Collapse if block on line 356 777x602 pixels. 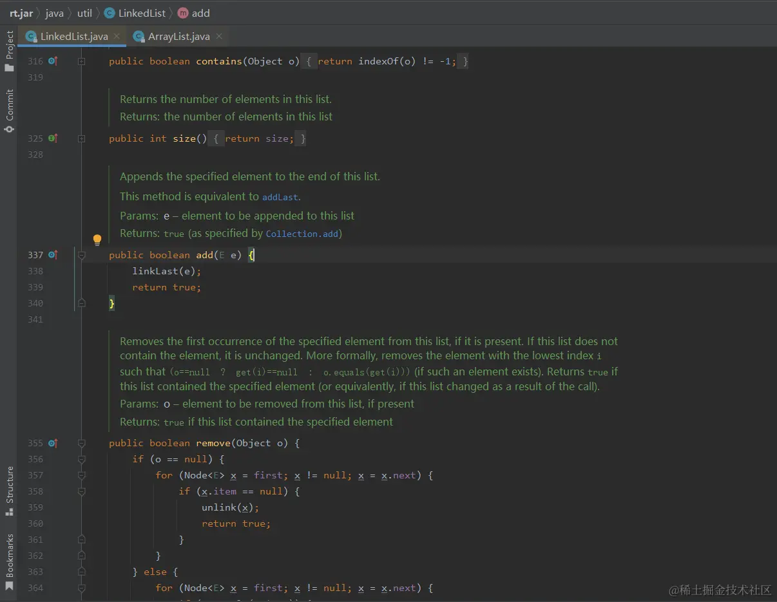pyautogui.click(x=82, y=459)
